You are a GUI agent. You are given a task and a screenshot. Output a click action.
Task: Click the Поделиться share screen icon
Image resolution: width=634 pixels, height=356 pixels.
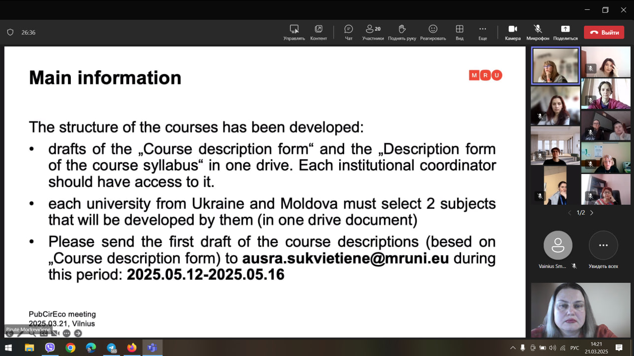click(x=565, y=32)
